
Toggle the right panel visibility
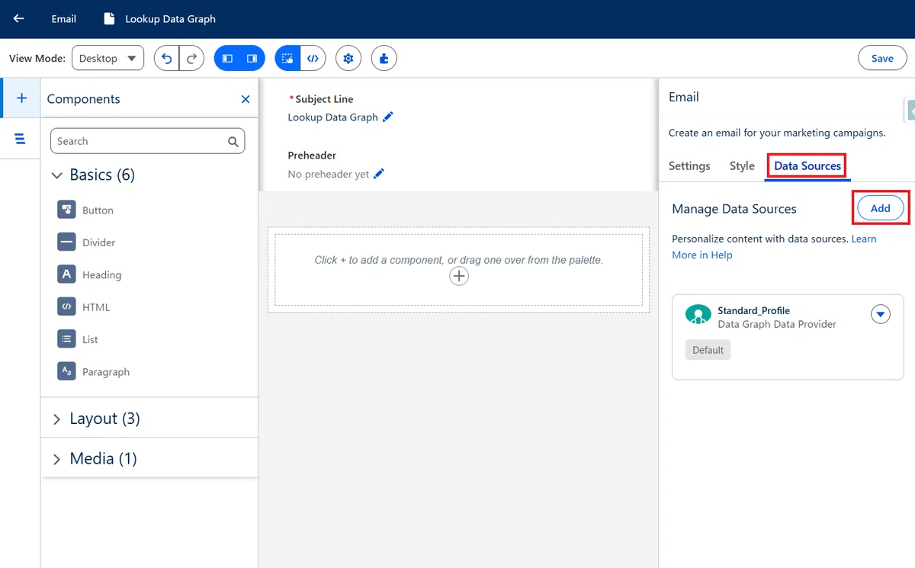click(x=252, y=58)
